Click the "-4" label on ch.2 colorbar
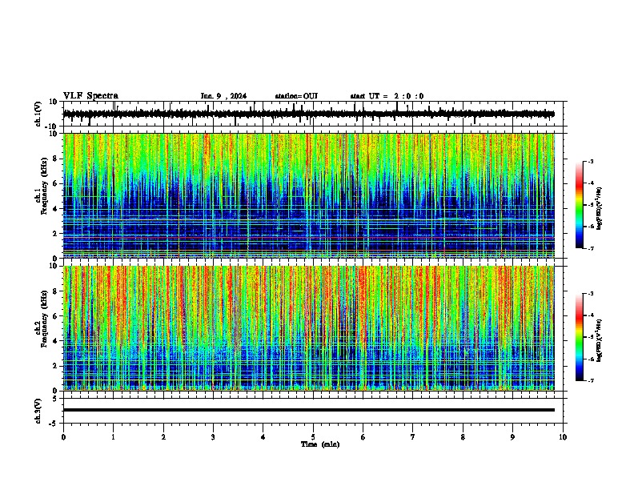 591,315
